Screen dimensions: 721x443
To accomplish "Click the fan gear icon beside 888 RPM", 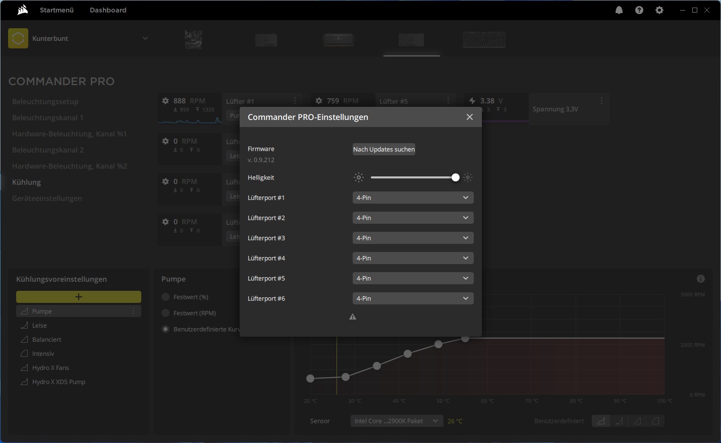I will (x=165, y=101).
